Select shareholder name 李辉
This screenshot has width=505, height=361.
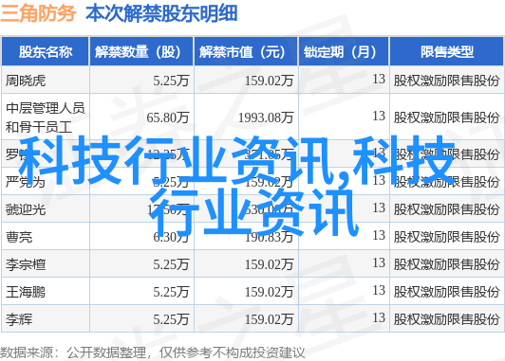(x=19, y=319)
